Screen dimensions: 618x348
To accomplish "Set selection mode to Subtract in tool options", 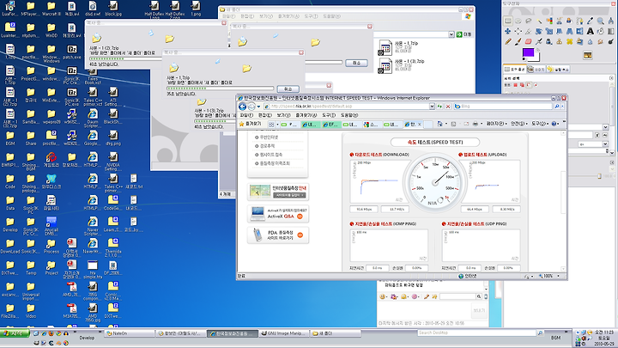I will pyautogui.click(x=529, y=85).
